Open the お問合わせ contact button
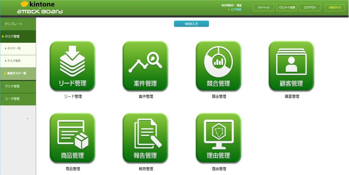Screen dimensions: 349x175 coord(335,7)
